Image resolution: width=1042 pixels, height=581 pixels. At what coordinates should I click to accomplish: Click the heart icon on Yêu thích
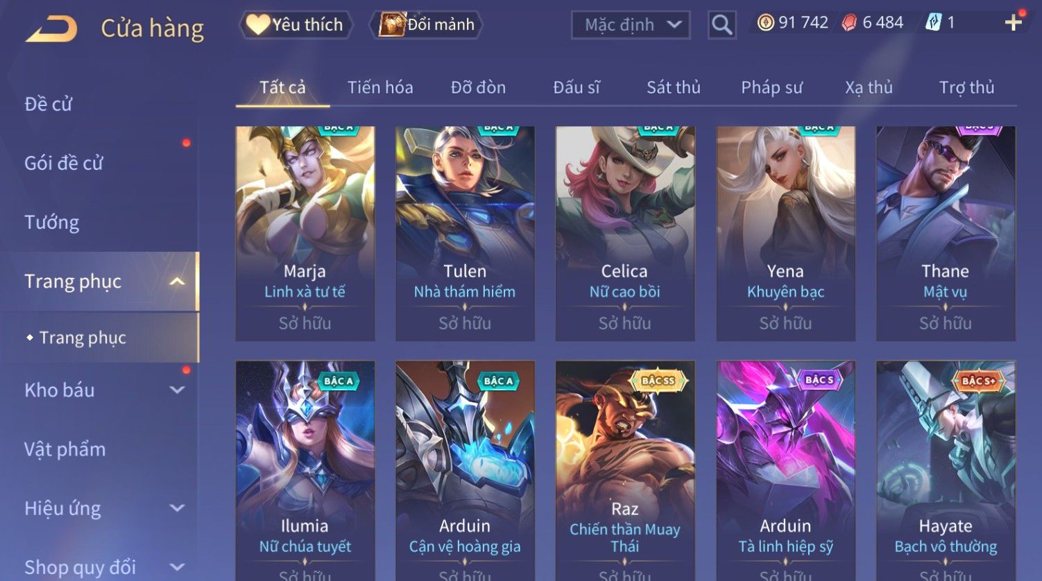[258, 24]
